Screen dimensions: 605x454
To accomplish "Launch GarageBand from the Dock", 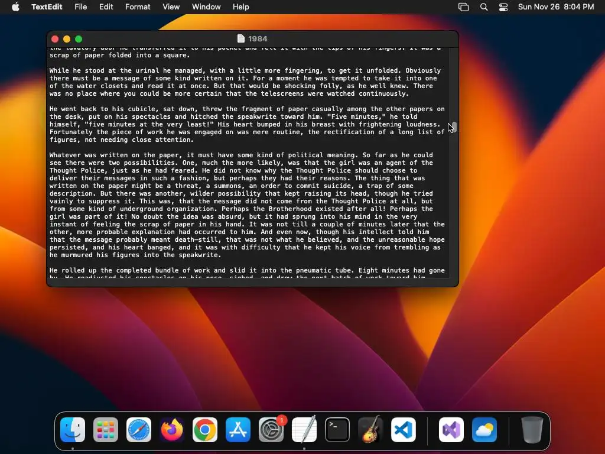I will coord(370,430).
